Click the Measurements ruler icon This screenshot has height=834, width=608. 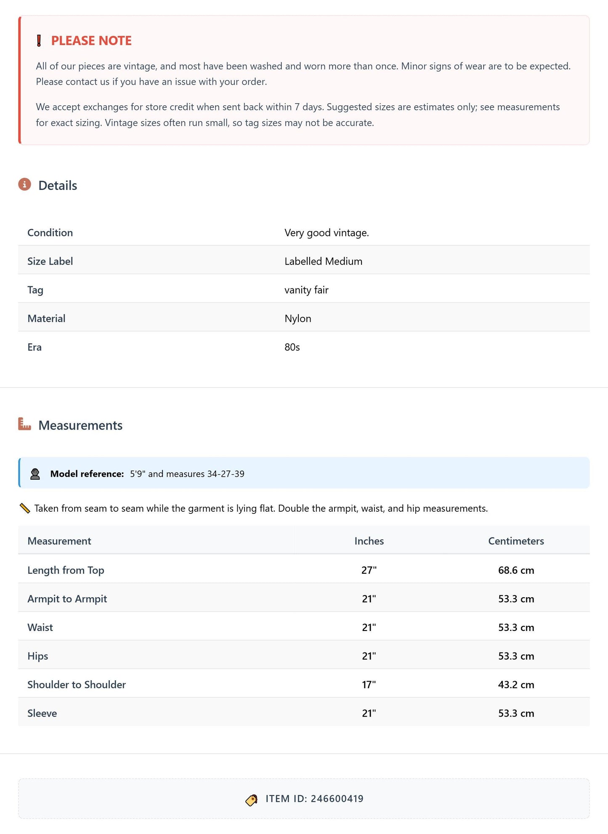[24, 424]
